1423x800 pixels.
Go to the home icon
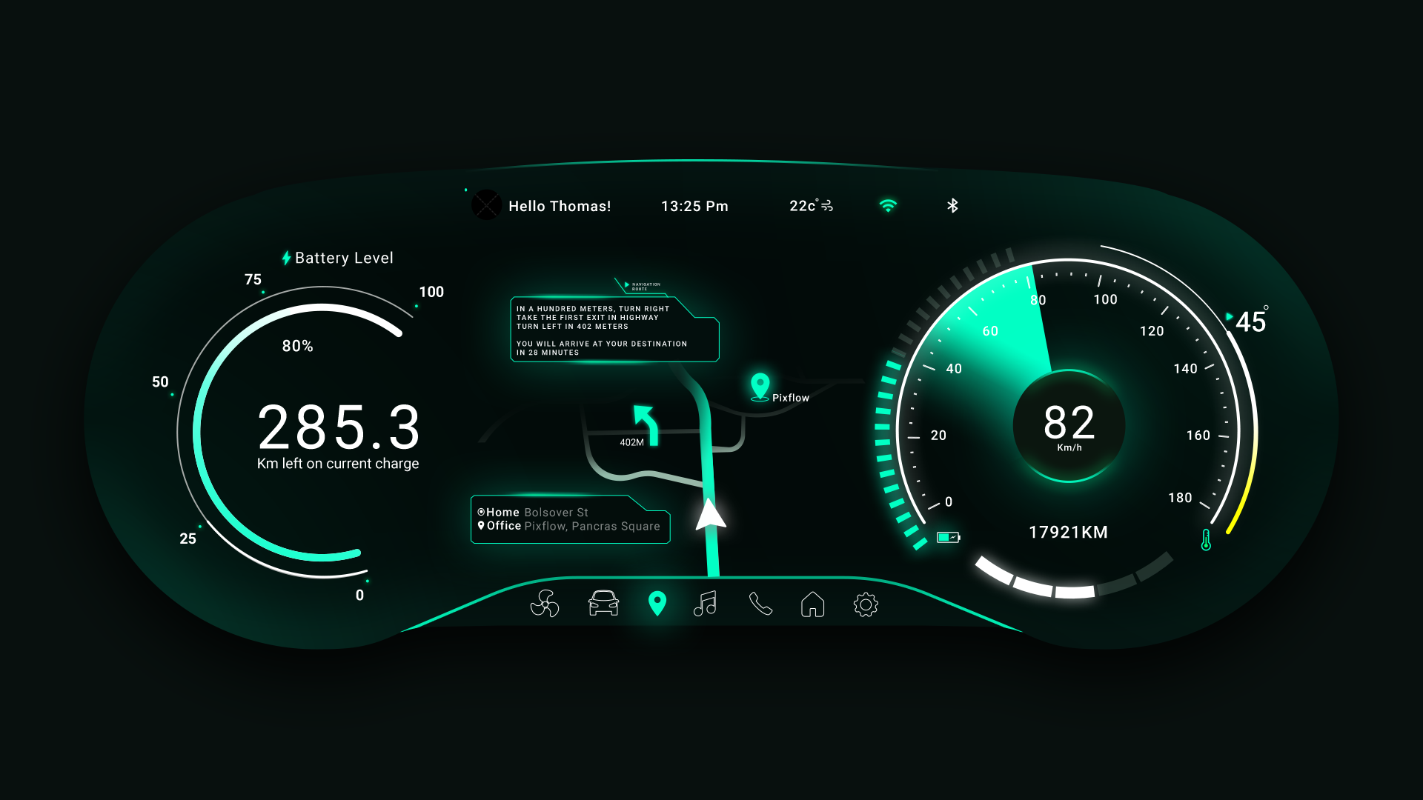tap(813, 604)
